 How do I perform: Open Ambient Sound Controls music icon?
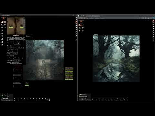(x=2, y=39)
